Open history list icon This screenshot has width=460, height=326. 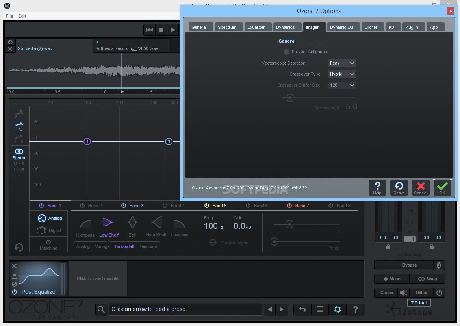320,309
